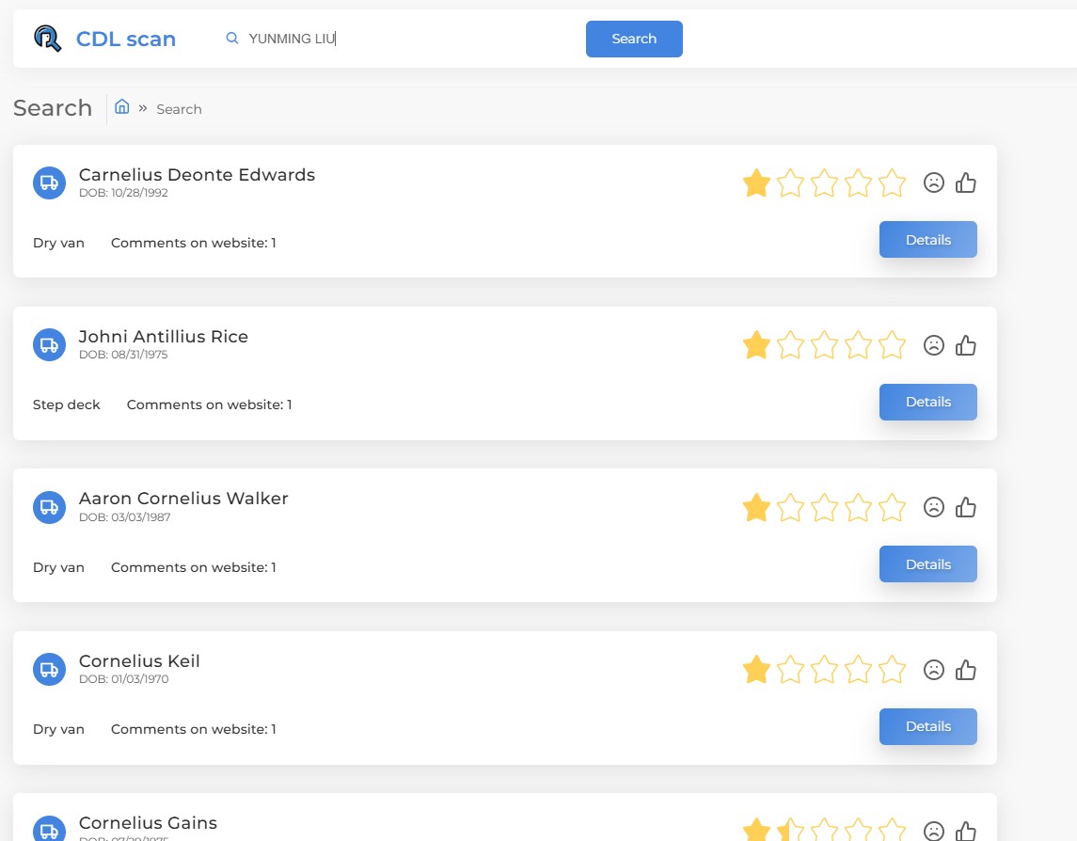The image size is (1077, 841).
Task: Rate Carnelius Deonte Edwards five stars
Action: click(892, 182)
